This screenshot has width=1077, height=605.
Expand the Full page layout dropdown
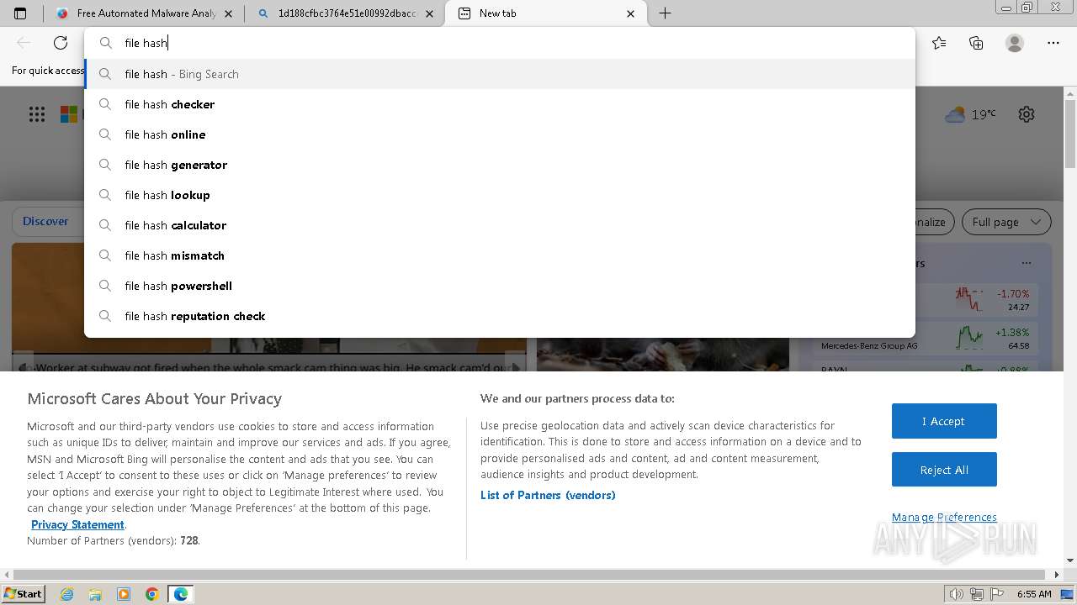[x=1006, y=222]
